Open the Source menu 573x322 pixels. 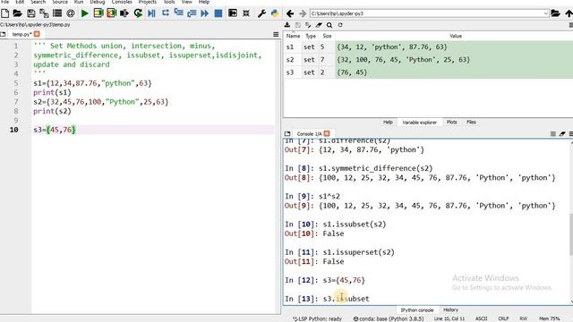point(60,2)
